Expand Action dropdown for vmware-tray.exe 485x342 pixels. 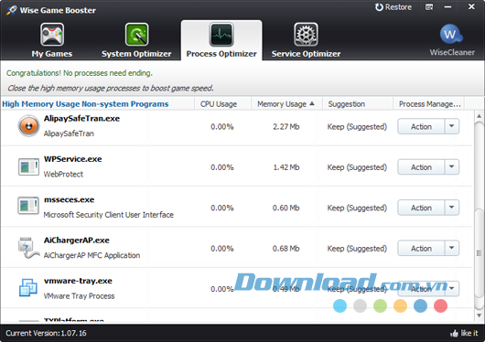click(x=452, y=289)
